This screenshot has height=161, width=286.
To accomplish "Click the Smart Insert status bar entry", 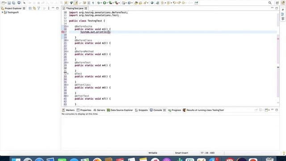I will 181,153.
